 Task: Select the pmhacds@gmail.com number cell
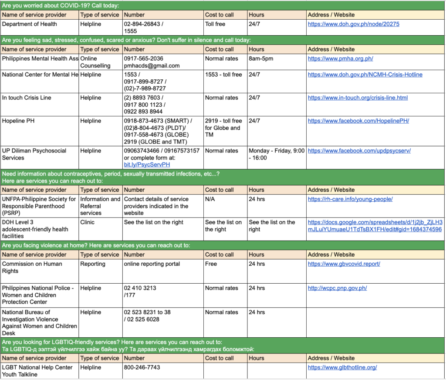pos(163,62)
